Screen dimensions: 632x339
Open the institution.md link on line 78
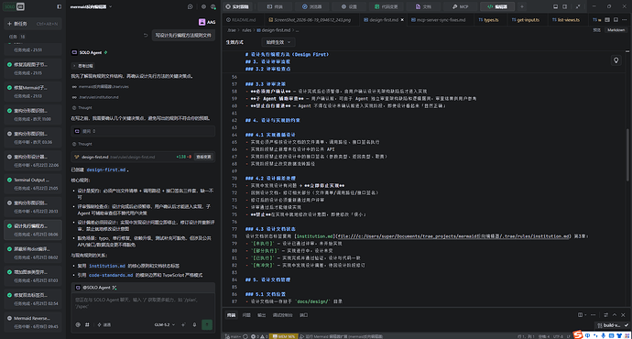[314, 236]
